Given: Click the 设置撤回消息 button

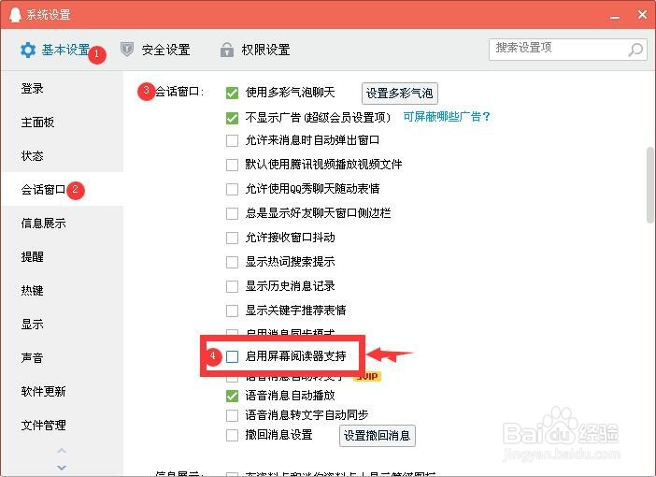Looking at the screenshot, I should tap(377, 436).
